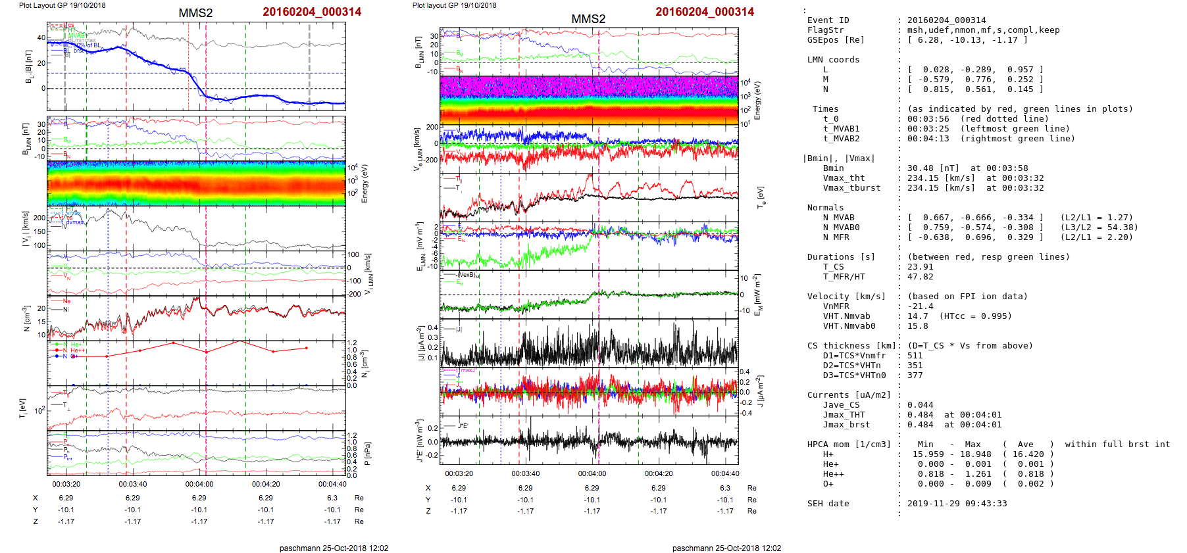
Task: Click the magenta electron energy spectrogram on right plot
Action: click(589, 87)
